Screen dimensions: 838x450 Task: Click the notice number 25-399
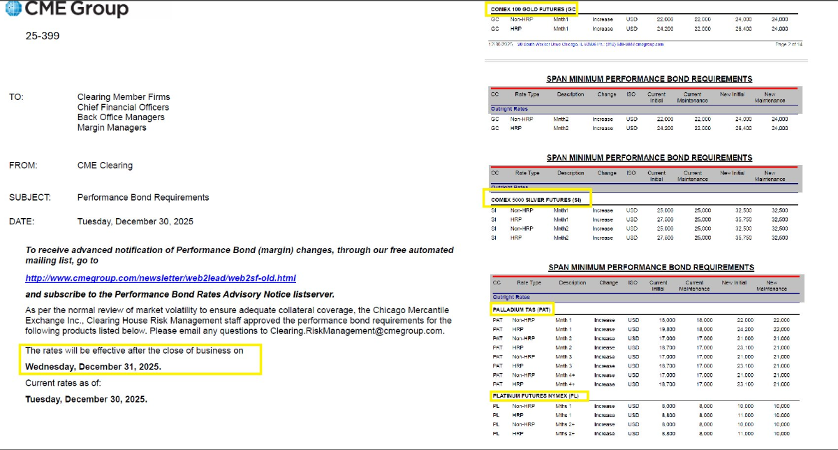tap(43, 36)
